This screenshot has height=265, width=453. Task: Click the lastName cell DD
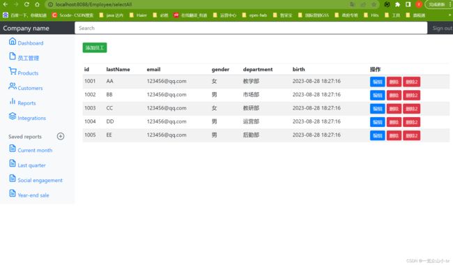(110, 121)
